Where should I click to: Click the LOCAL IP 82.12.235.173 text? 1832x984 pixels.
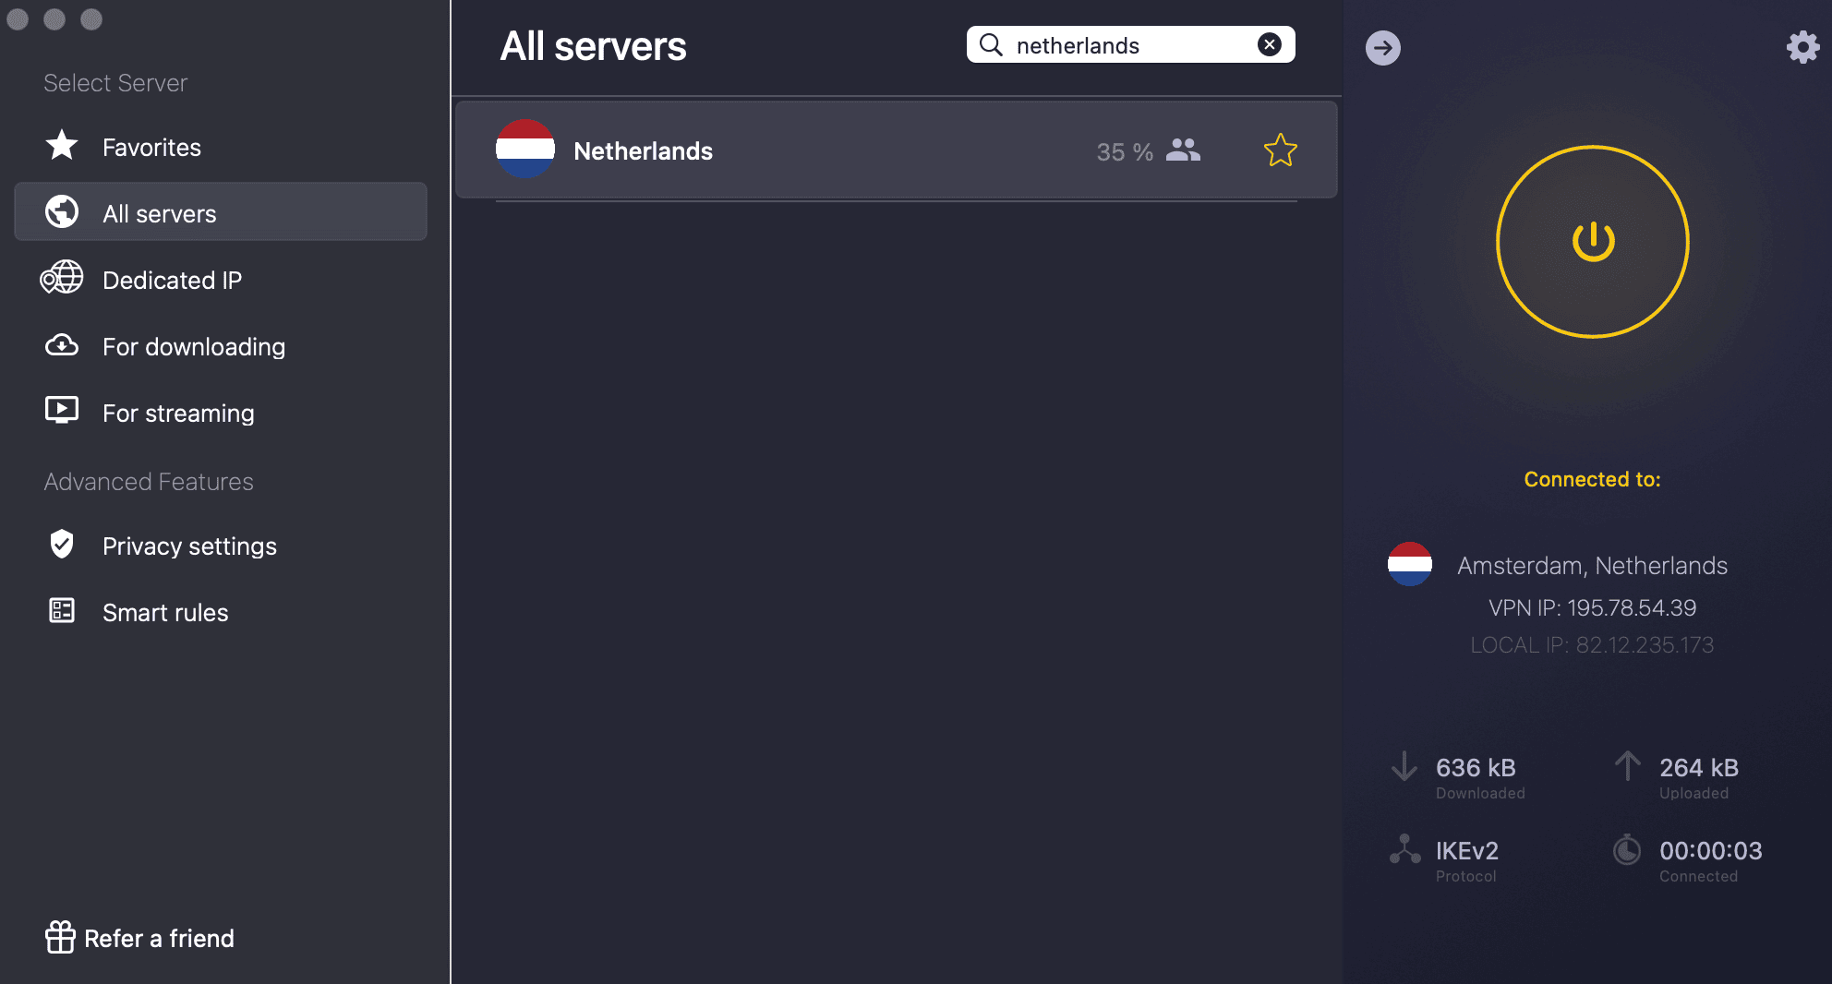click(x=1592, y=644)
